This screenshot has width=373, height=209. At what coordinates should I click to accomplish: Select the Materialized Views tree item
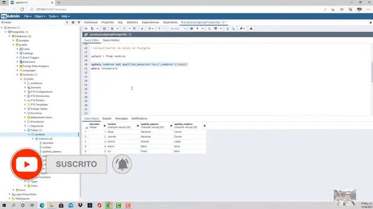41,117
